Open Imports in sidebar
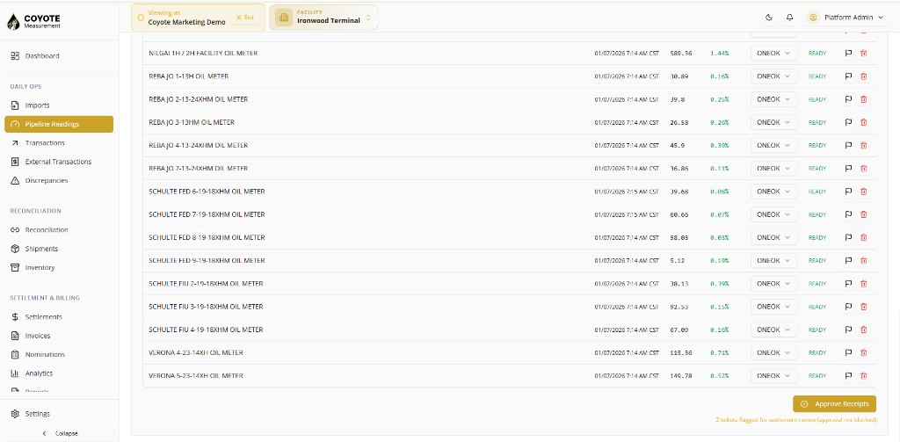The image size is (900, 442). (59, 105)
